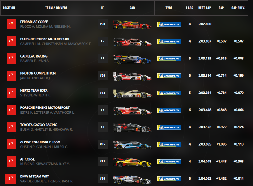Click gap value +1.085
This screenshot has height=186, width=253.
click(221, 144)
